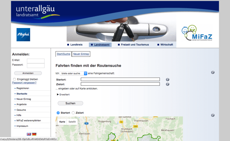The width and height of the screenshot is (230, 141).
Task: Click the Passwort vergessen link
Action: [x=24, y=83]
